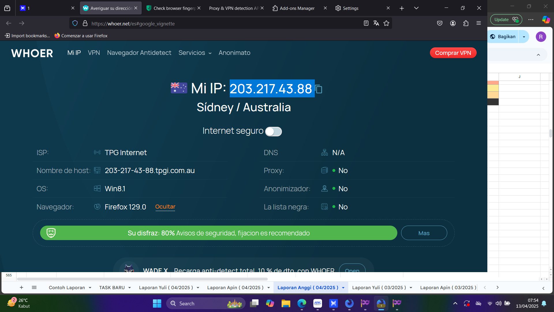This screenshot has width=554, height=312.
Task: Go back with the browser back arrow
Action: coord(9,23)
